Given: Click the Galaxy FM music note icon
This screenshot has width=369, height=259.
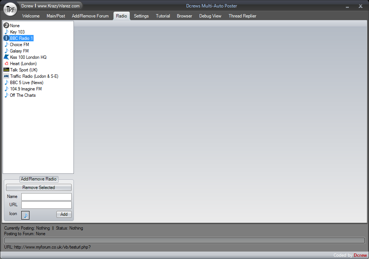Looking at the screenshot, I should click(6, 51).
